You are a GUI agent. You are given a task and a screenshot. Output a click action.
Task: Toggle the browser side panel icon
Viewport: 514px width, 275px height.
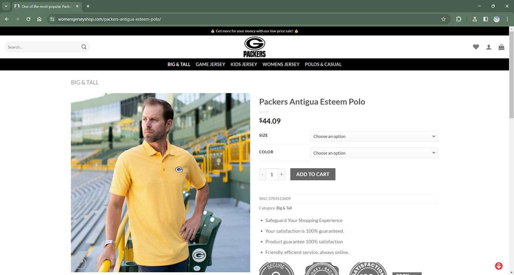486,19
